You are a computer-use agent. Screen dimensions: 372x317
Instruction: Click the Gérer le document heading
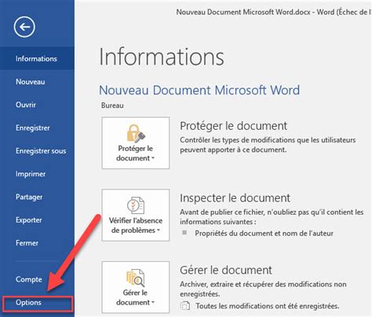226,270
